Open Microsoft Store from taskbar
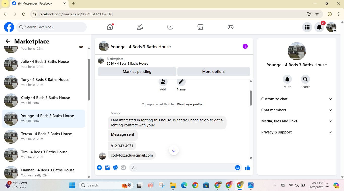 (x=206, y=185)
